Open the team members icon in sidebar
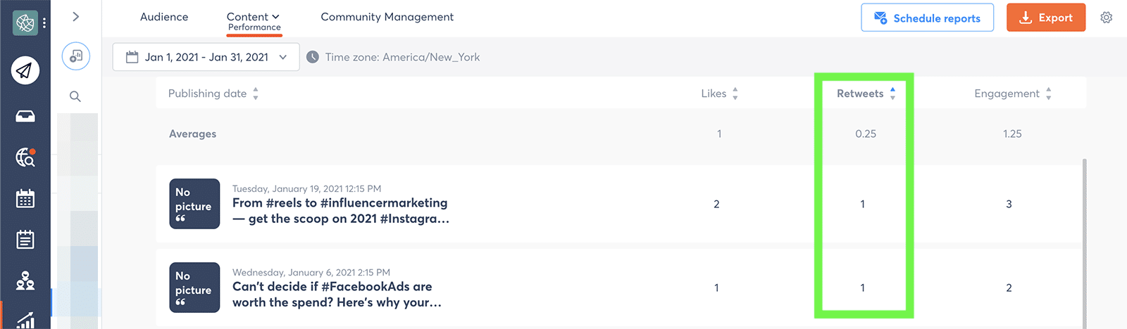 25,281
